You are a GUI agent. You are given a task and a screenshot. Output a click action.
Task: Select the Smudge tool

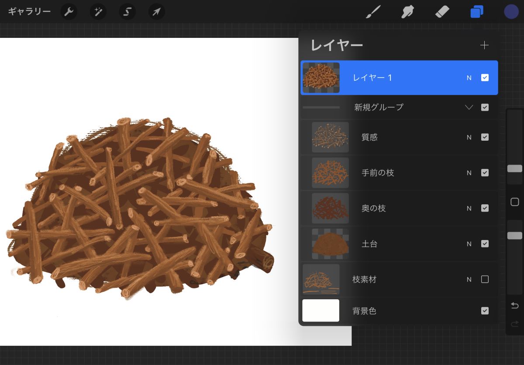point(407,11)
